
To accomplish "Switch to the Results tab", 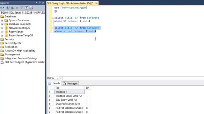I will 54,83.
